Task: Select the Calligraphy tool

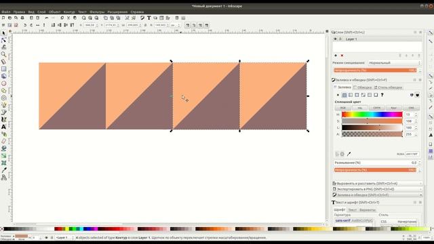Action: (x=3, y=119)
